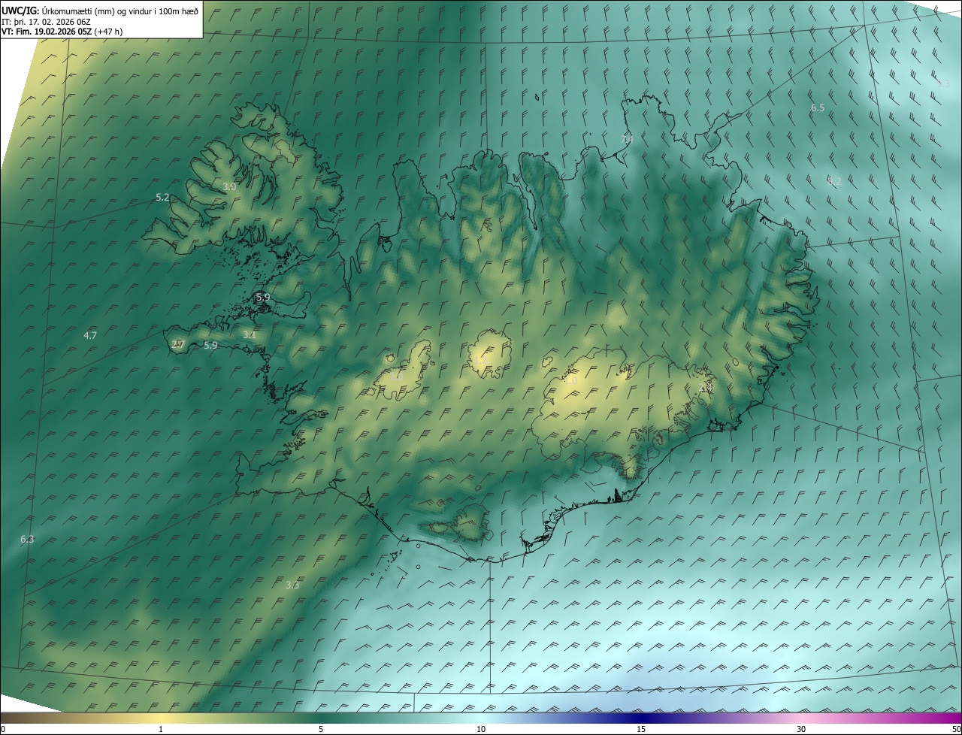Pick the 3.1 label on Snæfellsnes peninsula
Screen dimensions: 962x735
(250, 335)
